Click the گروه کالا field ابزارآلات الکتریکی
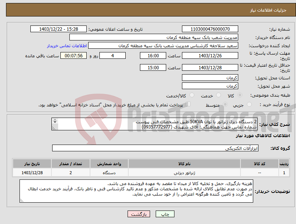The image size is (296, 224). pos(155,148)
